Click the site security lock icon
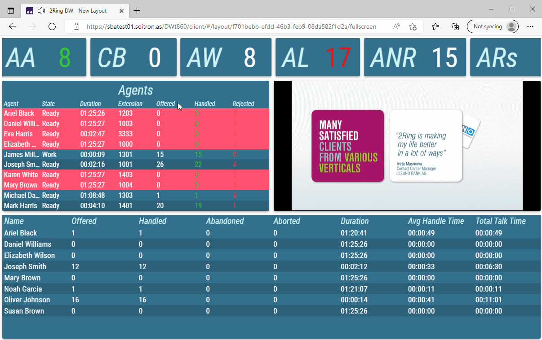Screen dimensions: 542x340 [77, 26]
